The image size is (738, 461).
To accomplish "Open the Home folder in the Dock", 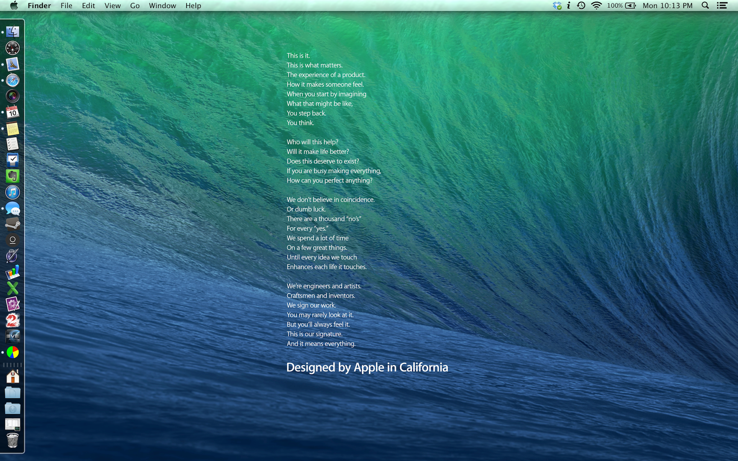I will (13, 376).
